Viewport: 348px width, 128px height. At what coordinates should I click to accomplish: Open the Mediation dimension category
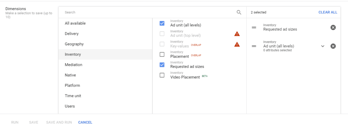point(105,65)
